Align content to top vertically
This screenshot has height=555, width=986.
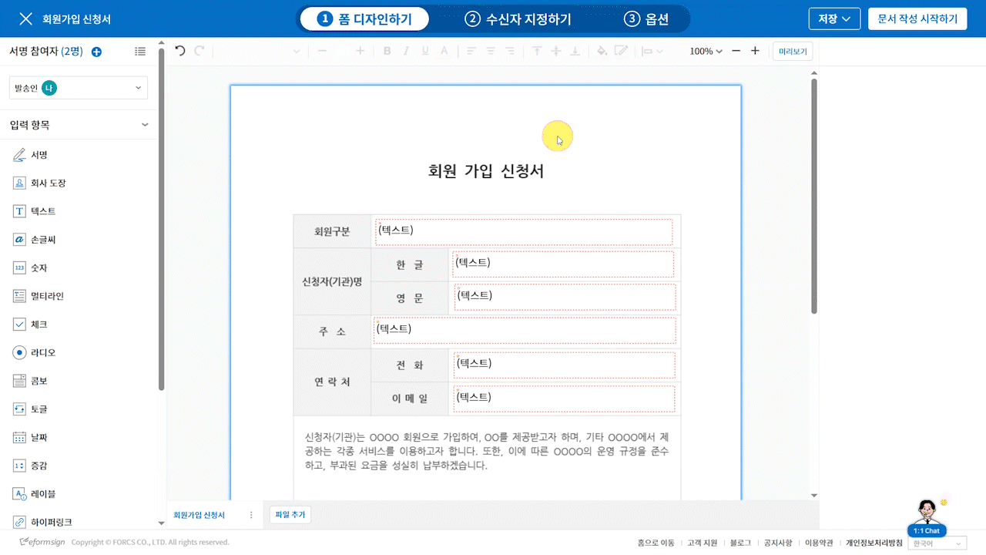pyautogui.click(x=537, y=52)
